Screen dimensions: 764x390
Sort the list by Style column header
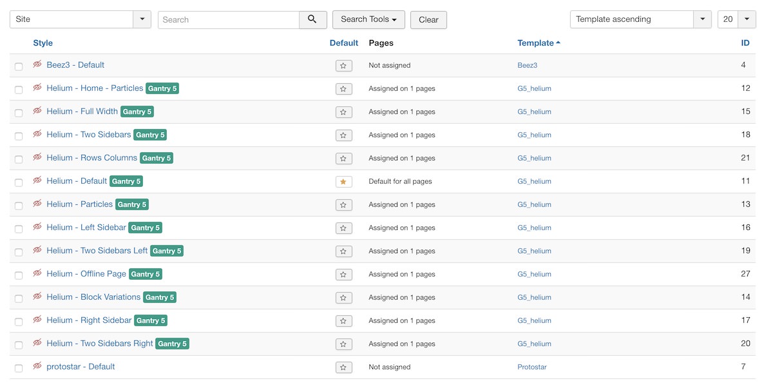pyautogui.click(x=43, y=43)
